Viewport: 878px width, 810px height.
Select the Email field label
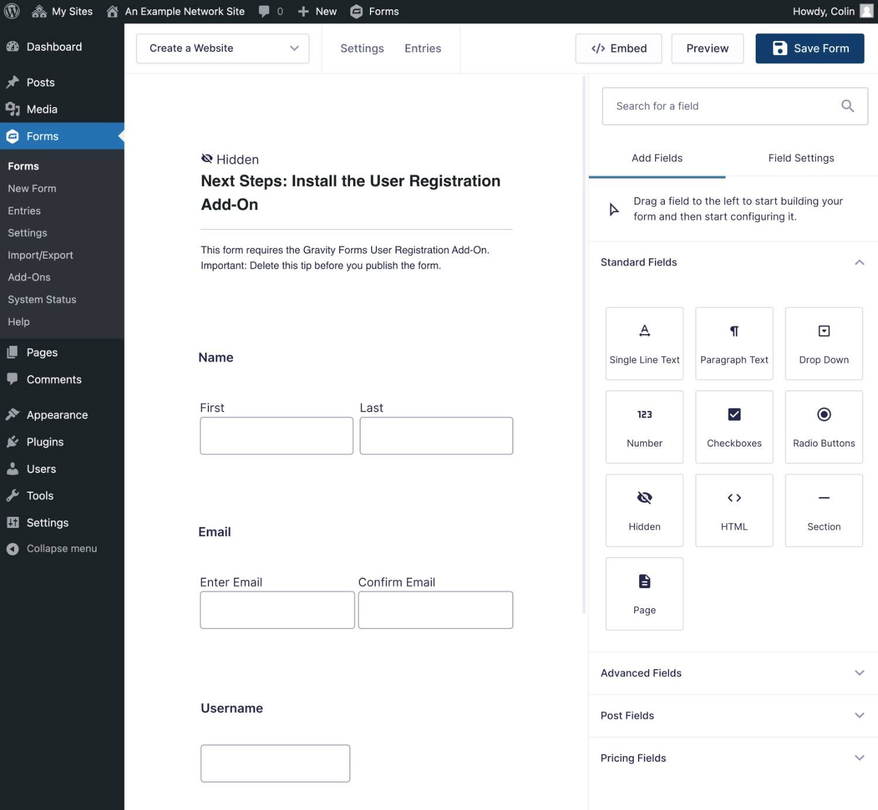215,532
